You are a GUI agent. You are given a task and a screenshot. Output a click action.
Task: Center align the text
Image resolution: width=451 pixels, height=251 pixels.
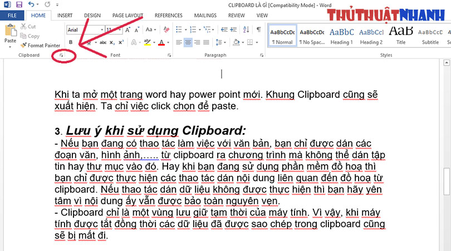pos(188,42)
